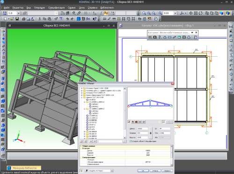Image resolution: width=234 pixels, height=174 pixels.
Task: Click the OK button in dialog
Action: [143, 171]
